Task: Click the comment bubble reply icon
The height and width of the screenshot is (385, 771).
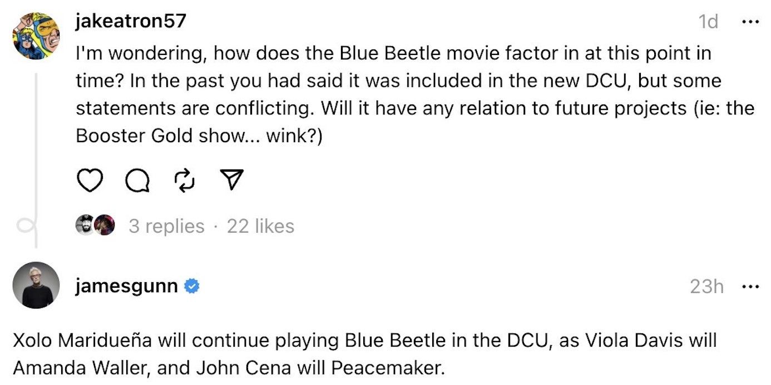Action: pyautogui.click(x=137, y=181)
